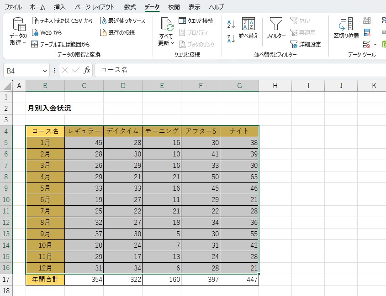
Task: Click the ascending sort (A to Z) icon
Action: [x=231, y=24]
